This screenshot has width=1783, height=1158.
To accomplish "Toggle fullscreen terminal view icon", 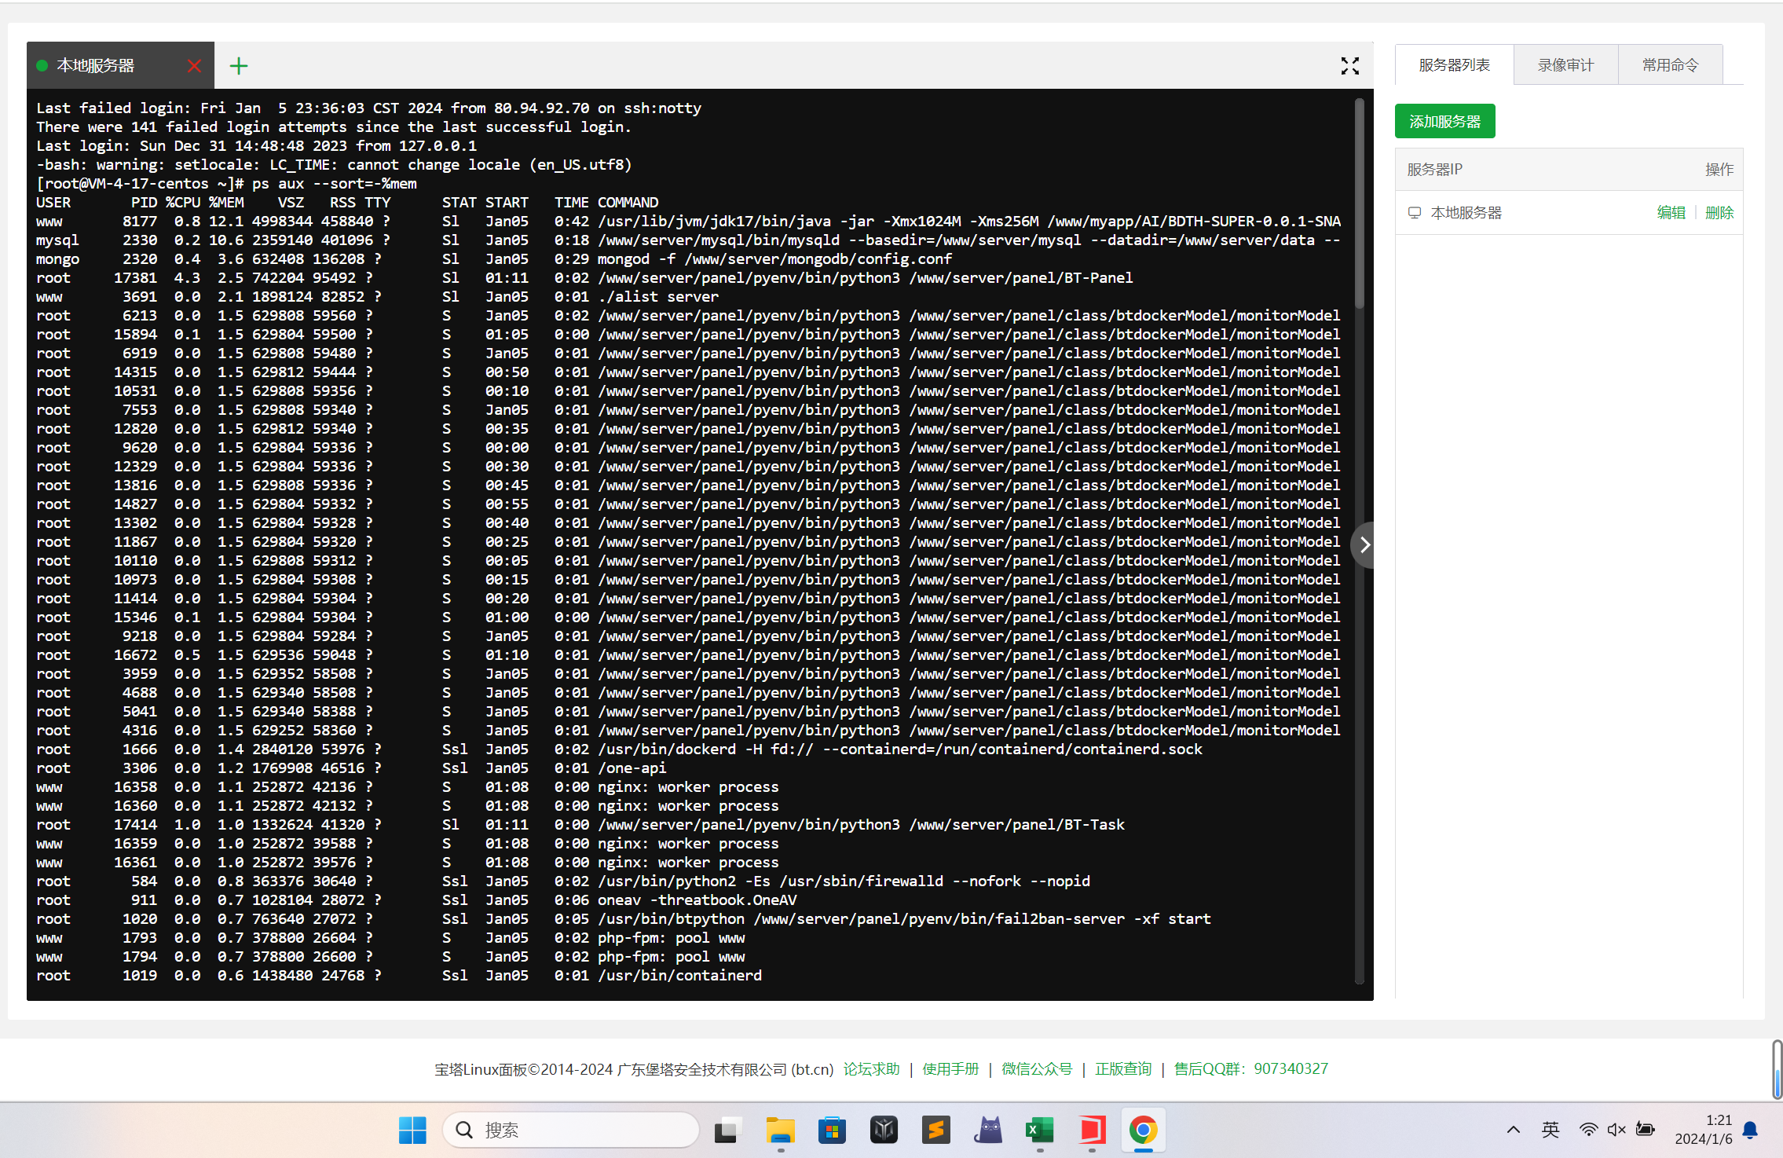I will click(1349, 66).
